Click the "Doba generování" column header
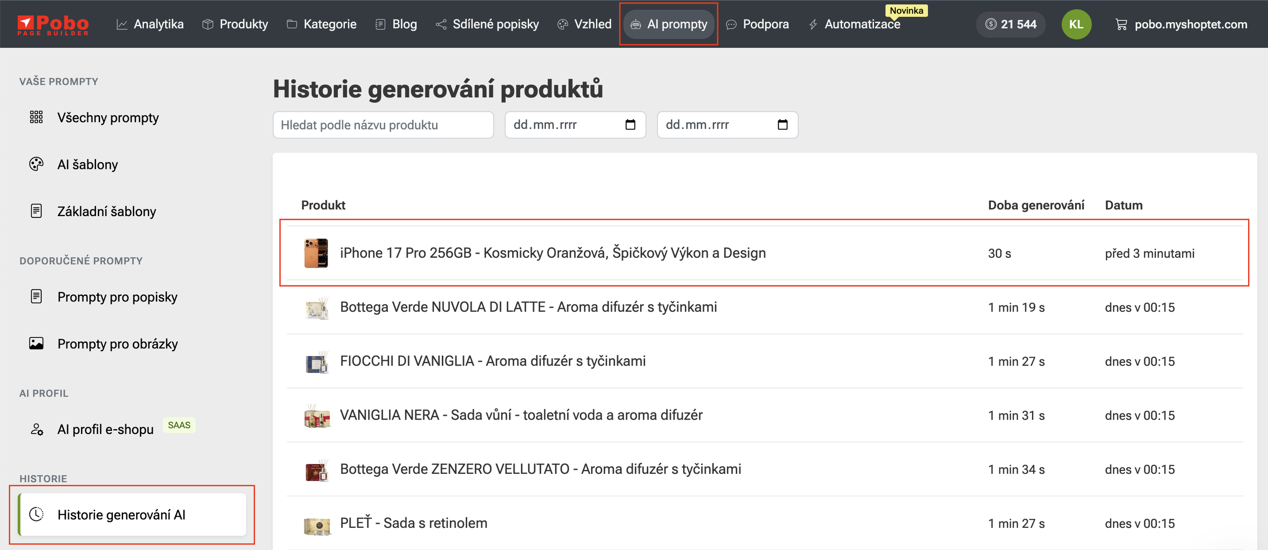 [1036, 205]
